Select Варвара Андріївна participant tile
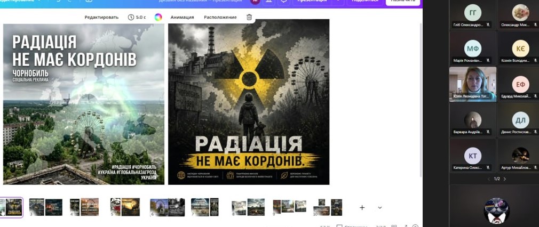The image size is (539, 227). (x=473, y=120)
